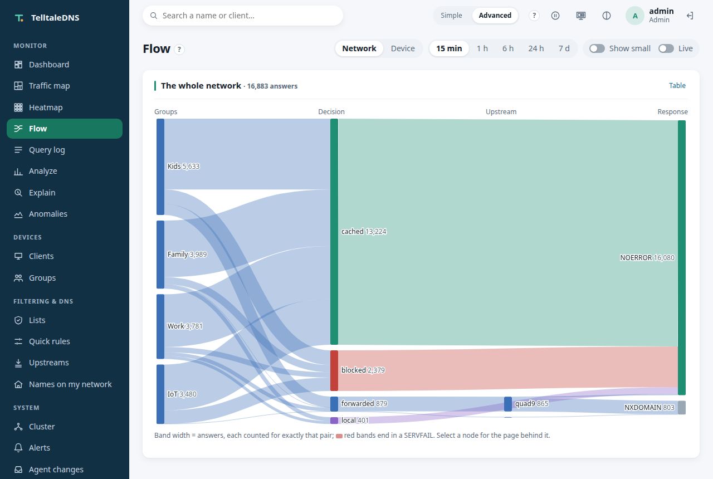
Task: Select the 1 h time range
Action: pyautogui.click(x=482, y=48)
